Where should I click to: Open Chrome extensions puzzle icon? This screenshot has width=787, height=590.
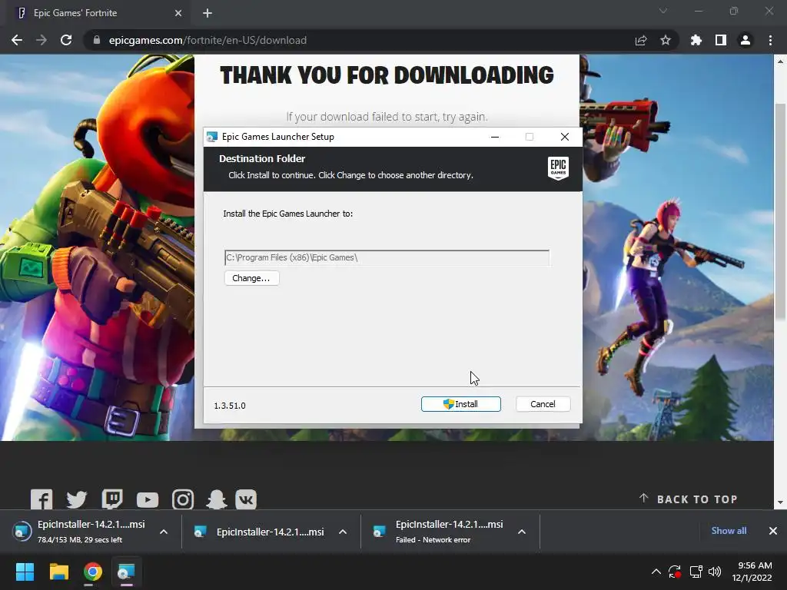coord(696,40)
